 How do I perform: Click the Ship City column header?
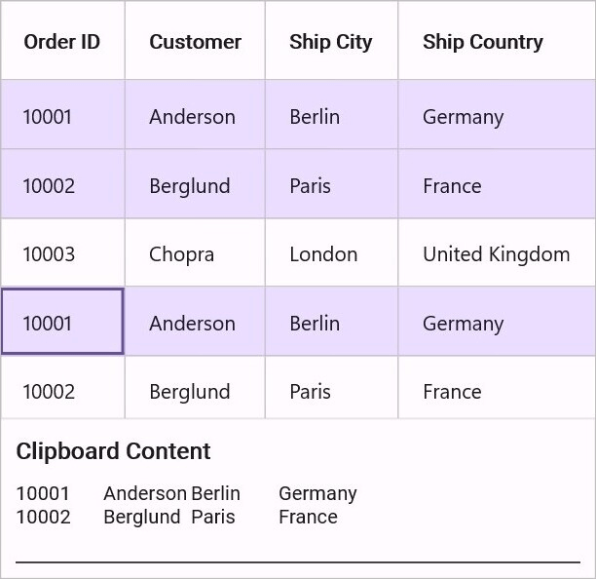[x=331, y=41]
